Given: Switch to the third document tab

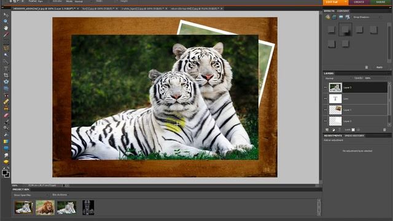Looking at the screenshot, I should pos(144,9).
